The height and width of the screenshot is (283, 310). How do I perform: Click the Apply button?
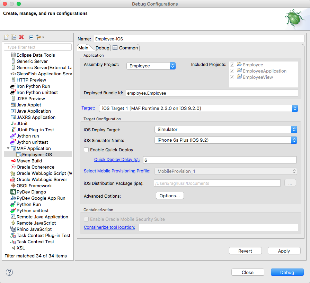pos(284,251)
